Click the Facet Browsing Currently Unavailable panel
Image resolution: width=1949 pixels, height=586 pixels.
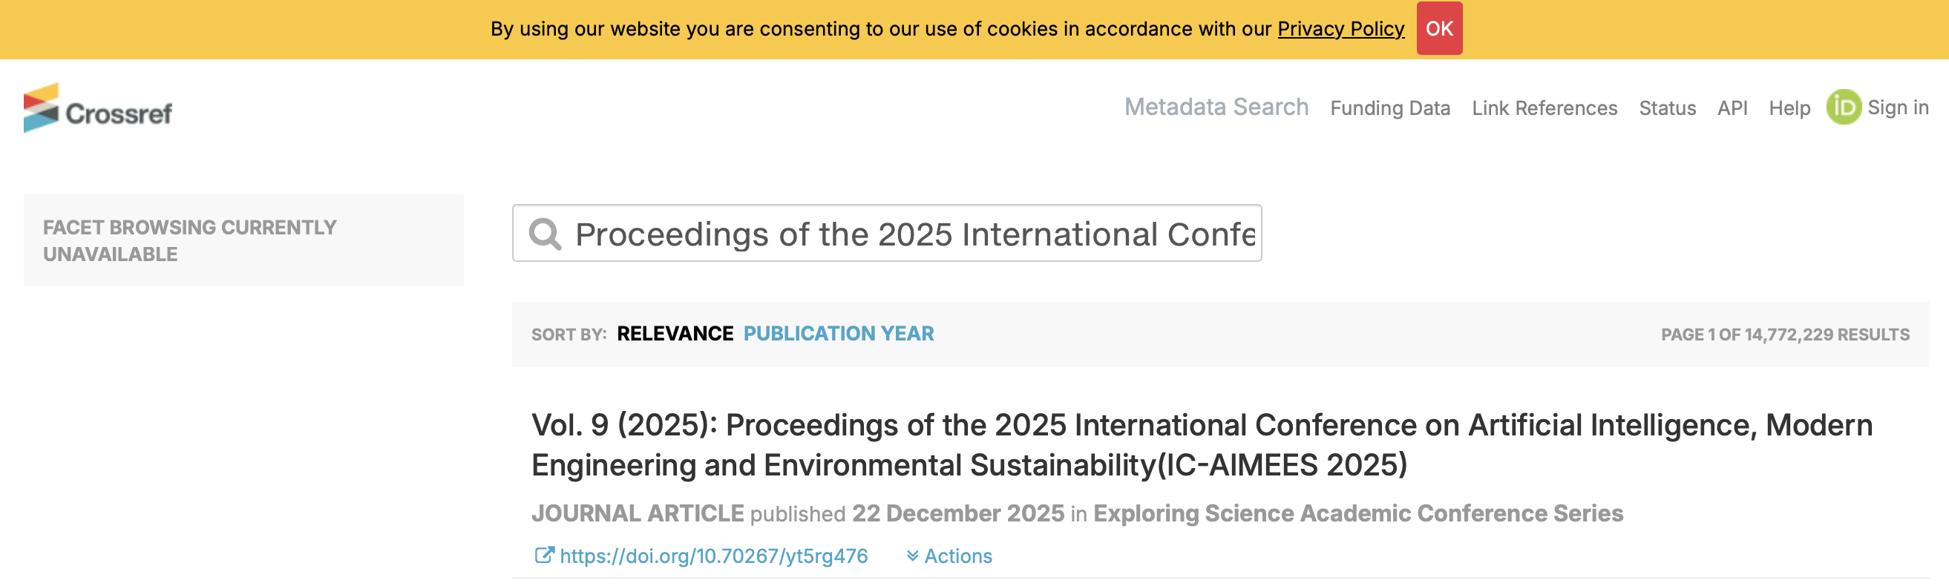pos(243,240)
